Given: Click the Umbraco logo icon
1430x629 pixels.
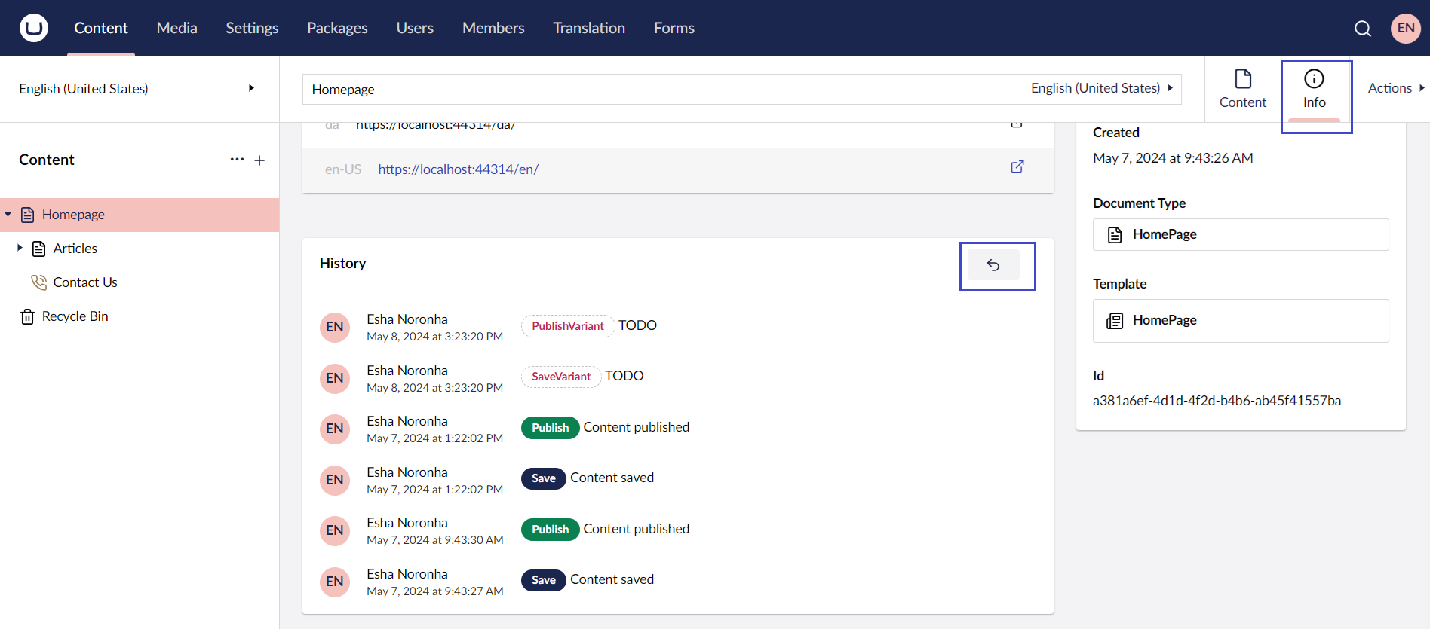Looking at the screenshot, I should point(33,28).
